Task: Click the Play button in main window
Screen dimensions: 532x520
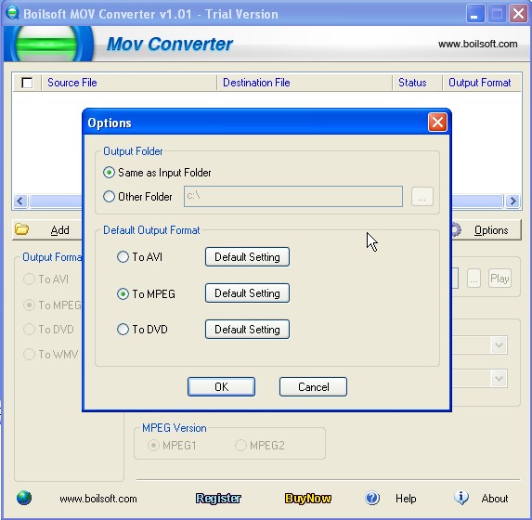Action: [500, 279]
